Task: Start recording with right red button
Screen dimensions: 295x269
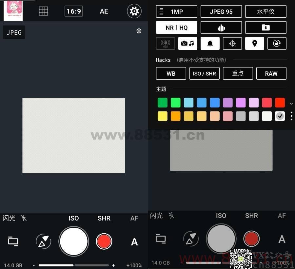Action: [251, 239]
